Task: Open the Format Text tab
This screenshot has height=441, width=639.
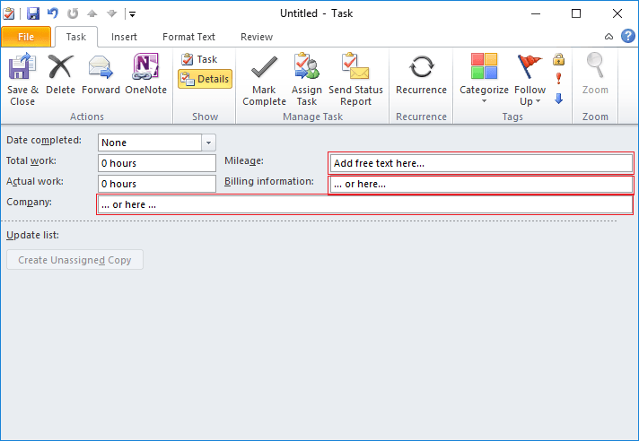Action: (x=188, y=37)
